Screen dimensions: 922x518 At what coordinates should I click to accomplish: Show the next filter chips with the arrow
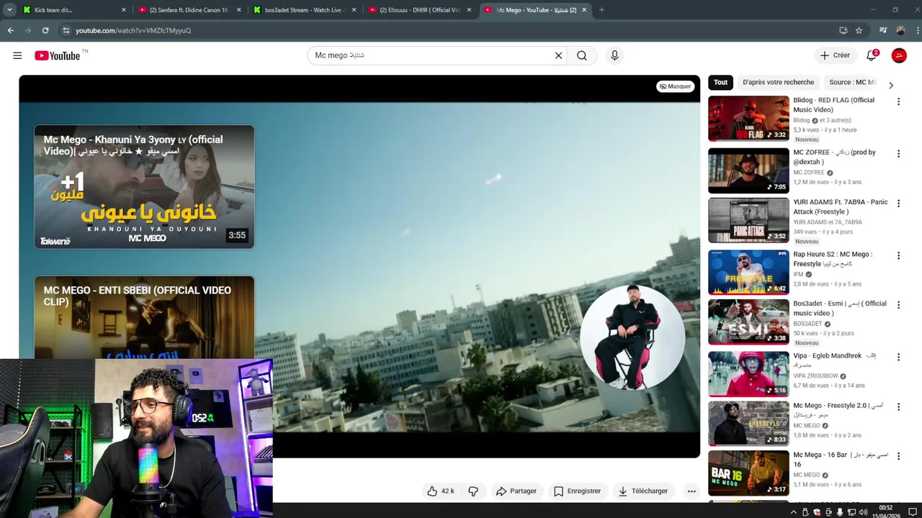click(x=891, y=85)
